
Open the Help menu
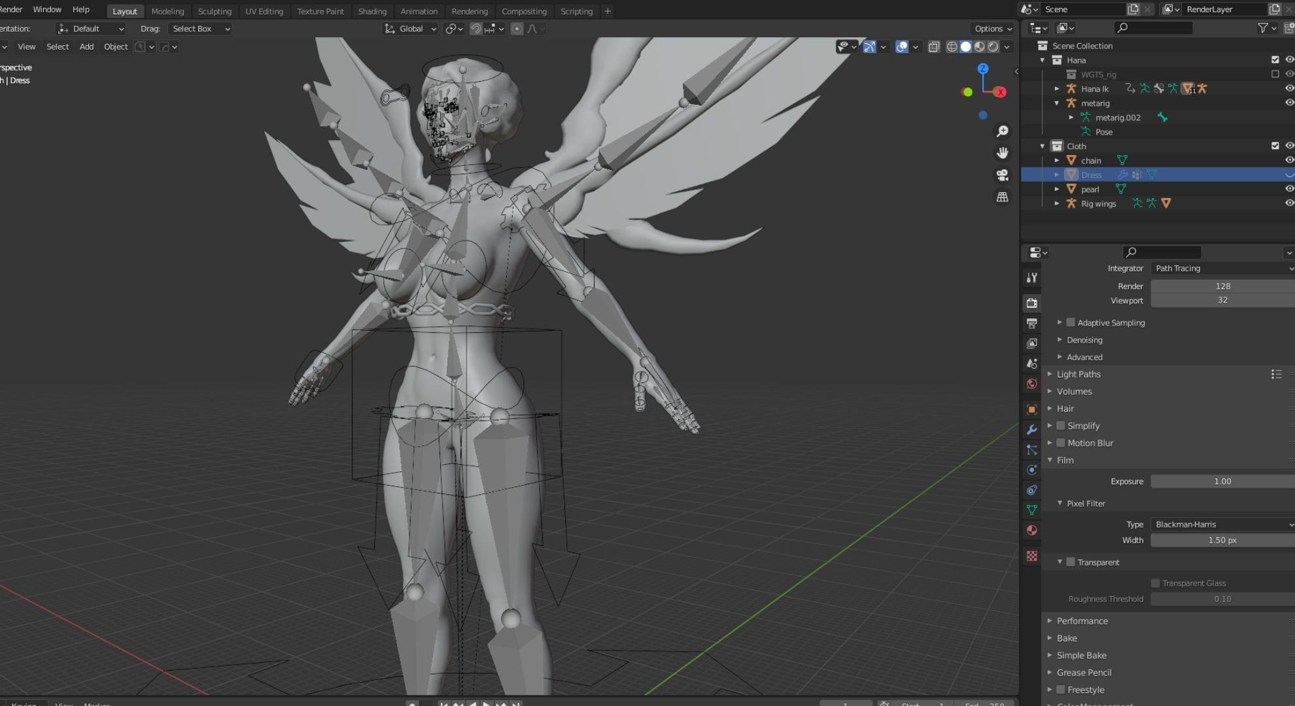pyautogui.click(x=80, y=10)
